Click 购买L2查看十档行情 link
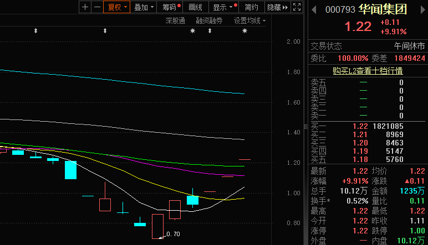 pos(368,70)
